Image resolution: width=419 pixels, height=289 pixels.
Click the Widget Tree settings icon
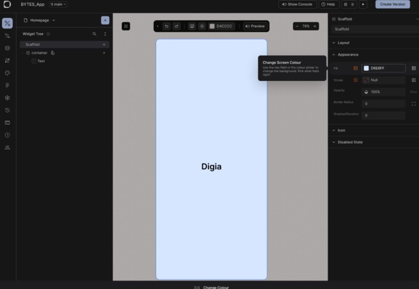[48, 34]
